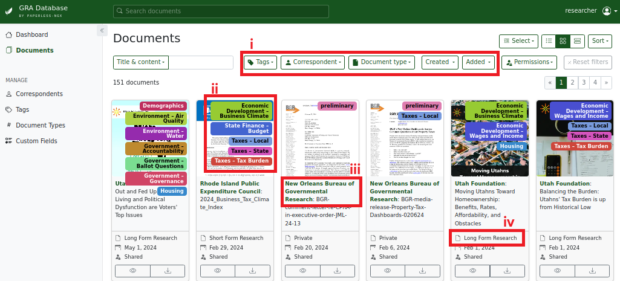The height and width of the screenshot is (281, 620).
Task: Open Correspondents management page
Action: click(x=39, y=94)
